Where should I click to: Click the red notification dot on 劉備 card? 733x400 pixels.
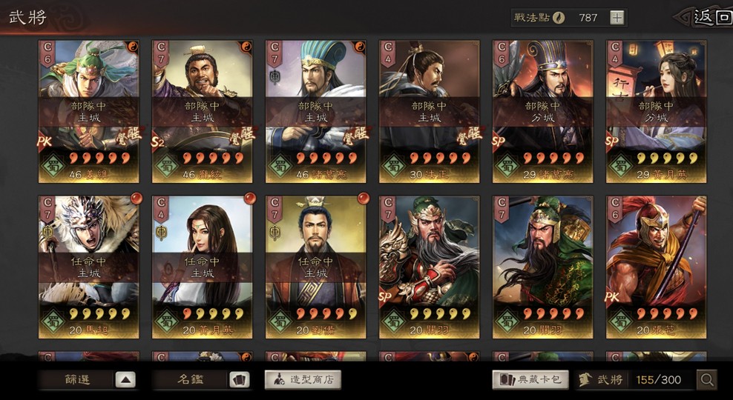[x=364, y=199]
